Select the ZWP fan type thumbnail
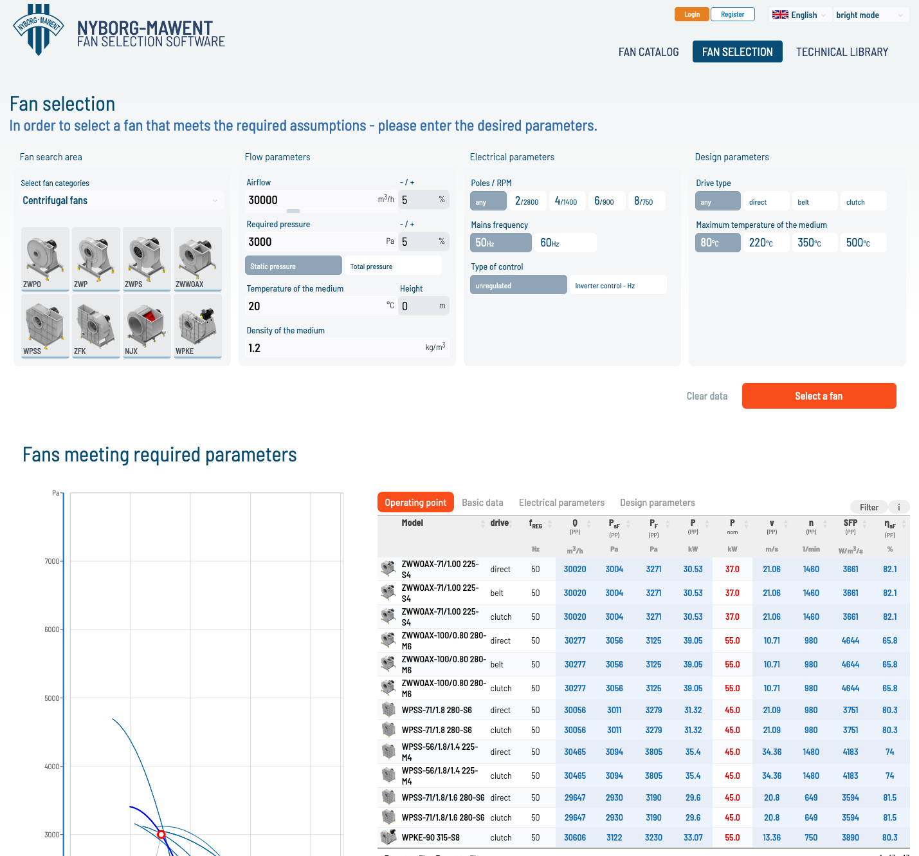The image size is (919, 856). (x=96, y=259)
